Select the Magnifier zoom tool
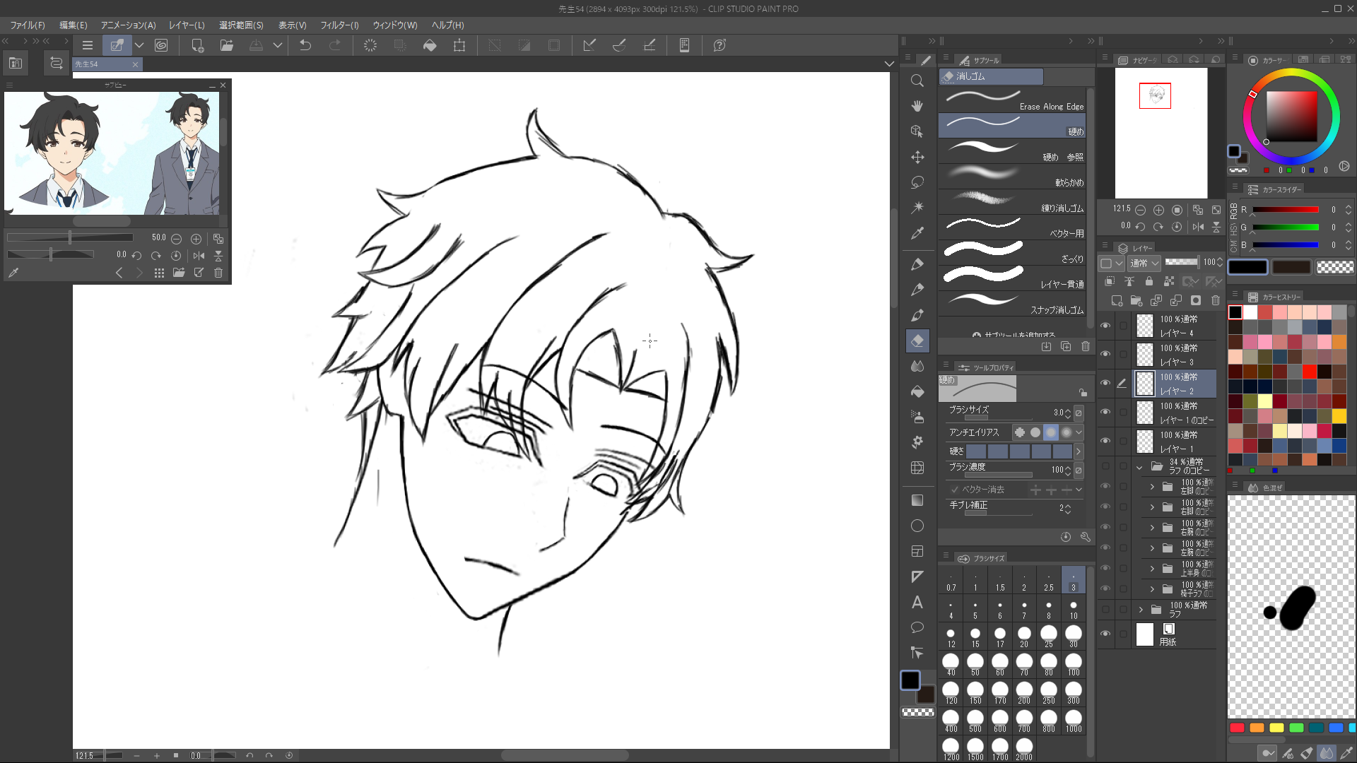 point(917,81)
